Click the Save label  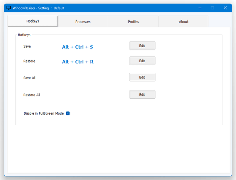click(27, 46)
